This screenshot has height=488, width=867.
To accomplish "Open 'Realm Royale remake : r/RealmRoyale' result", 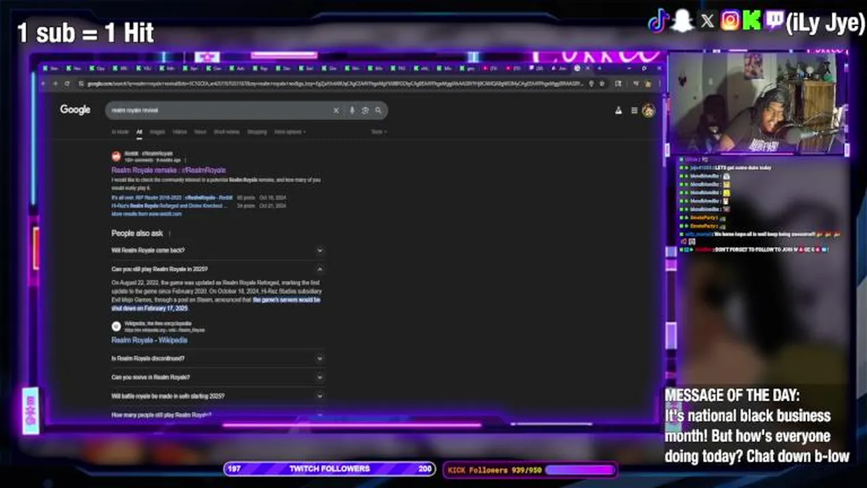I will point(169,170).
